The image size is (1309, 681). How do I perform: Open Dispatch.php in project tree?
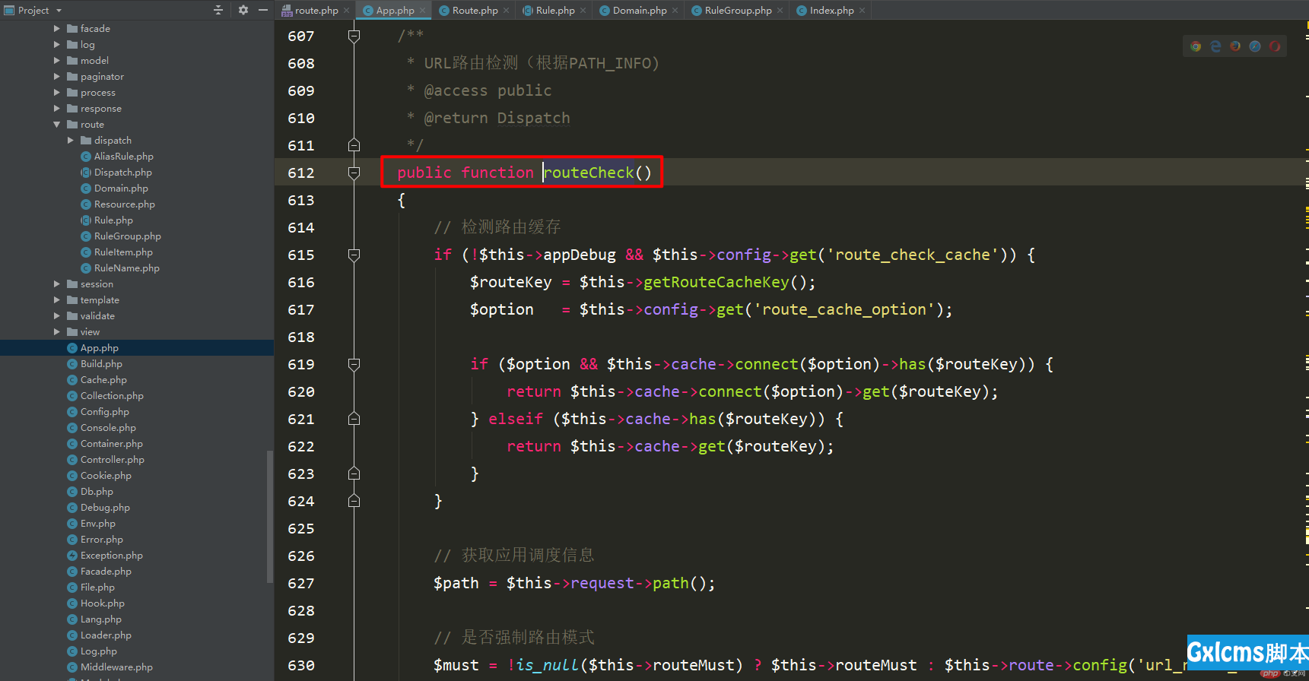[116, 172]
